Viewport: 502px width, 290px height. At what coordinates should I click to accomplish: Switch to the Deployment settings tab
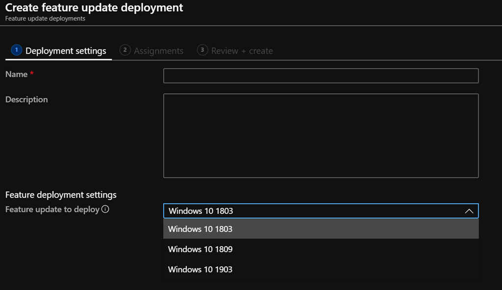coord(66,51)
